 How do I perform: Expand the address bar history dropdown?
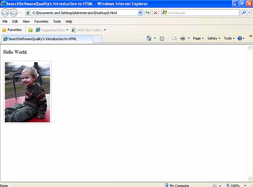[x=140, y=13]
